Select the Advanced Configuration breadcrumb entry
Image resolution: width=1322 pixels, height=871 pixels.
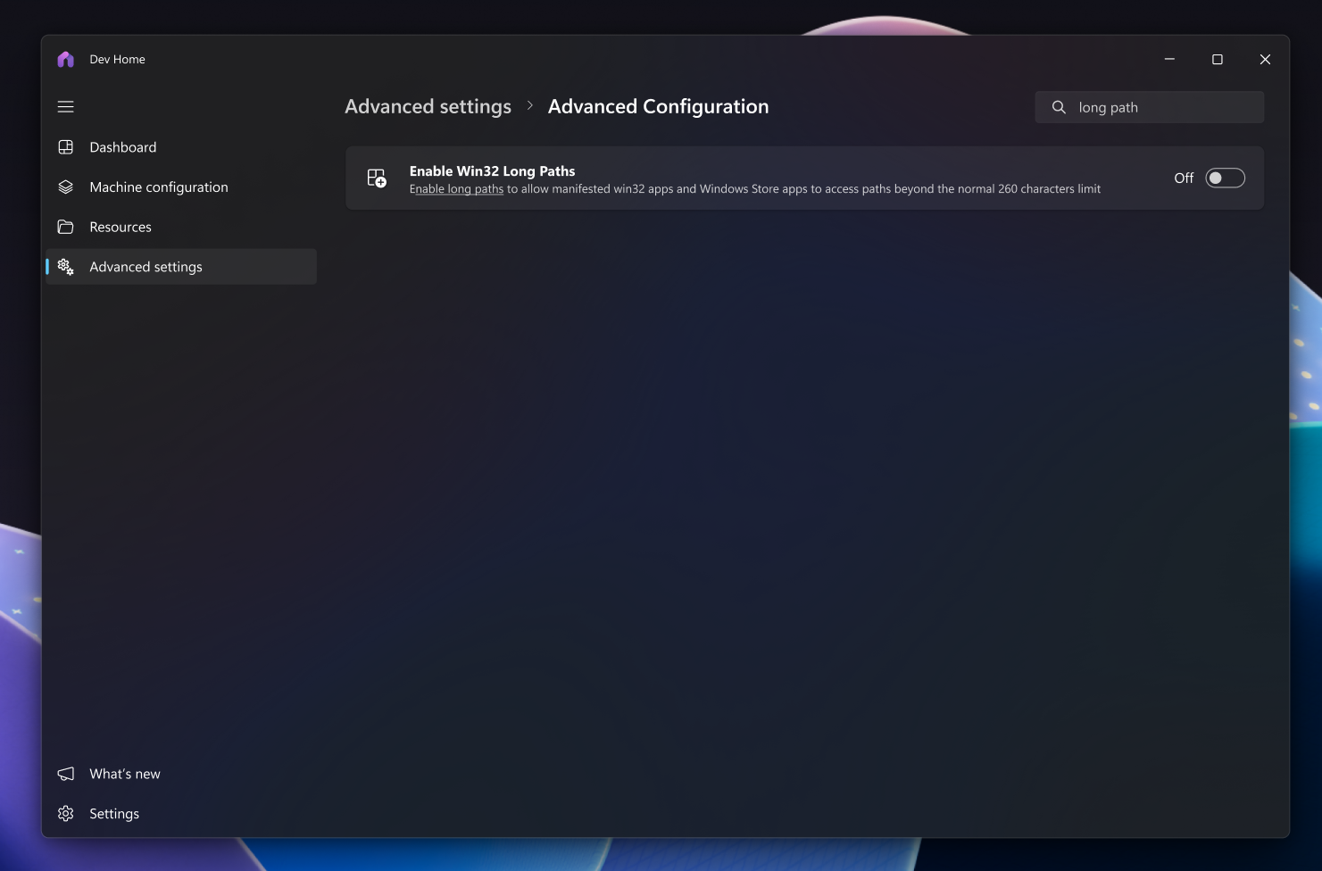pyautogui.click(x=658, y=105)
